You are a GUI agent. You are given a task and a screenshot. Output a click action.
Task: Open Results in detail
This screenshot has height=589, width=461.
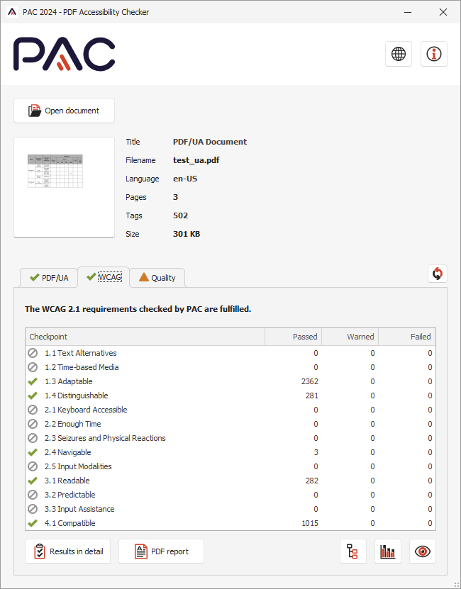(68, 551)
